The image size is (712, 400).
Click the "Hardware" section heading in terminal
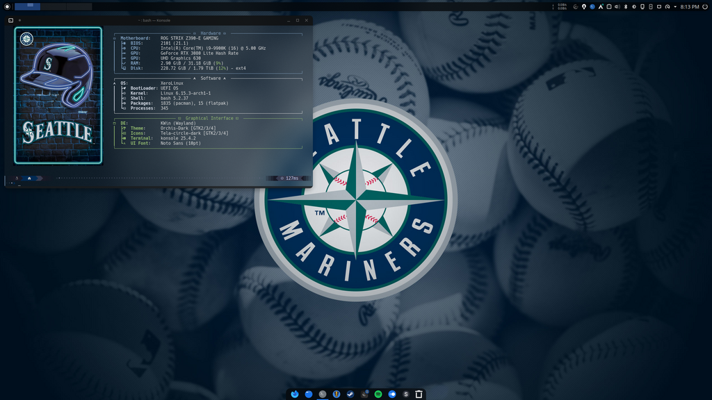(211, 33)
